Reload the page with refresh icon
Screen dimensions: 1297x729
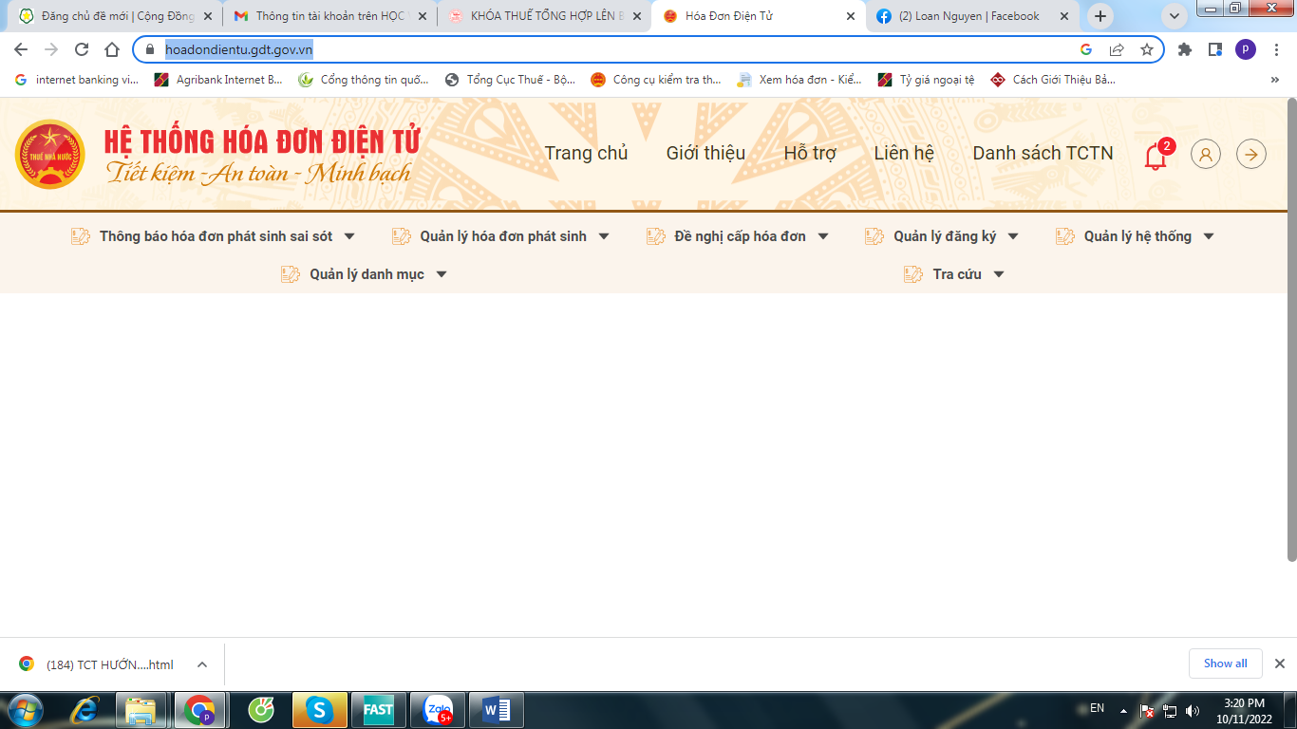coord(82,49)
